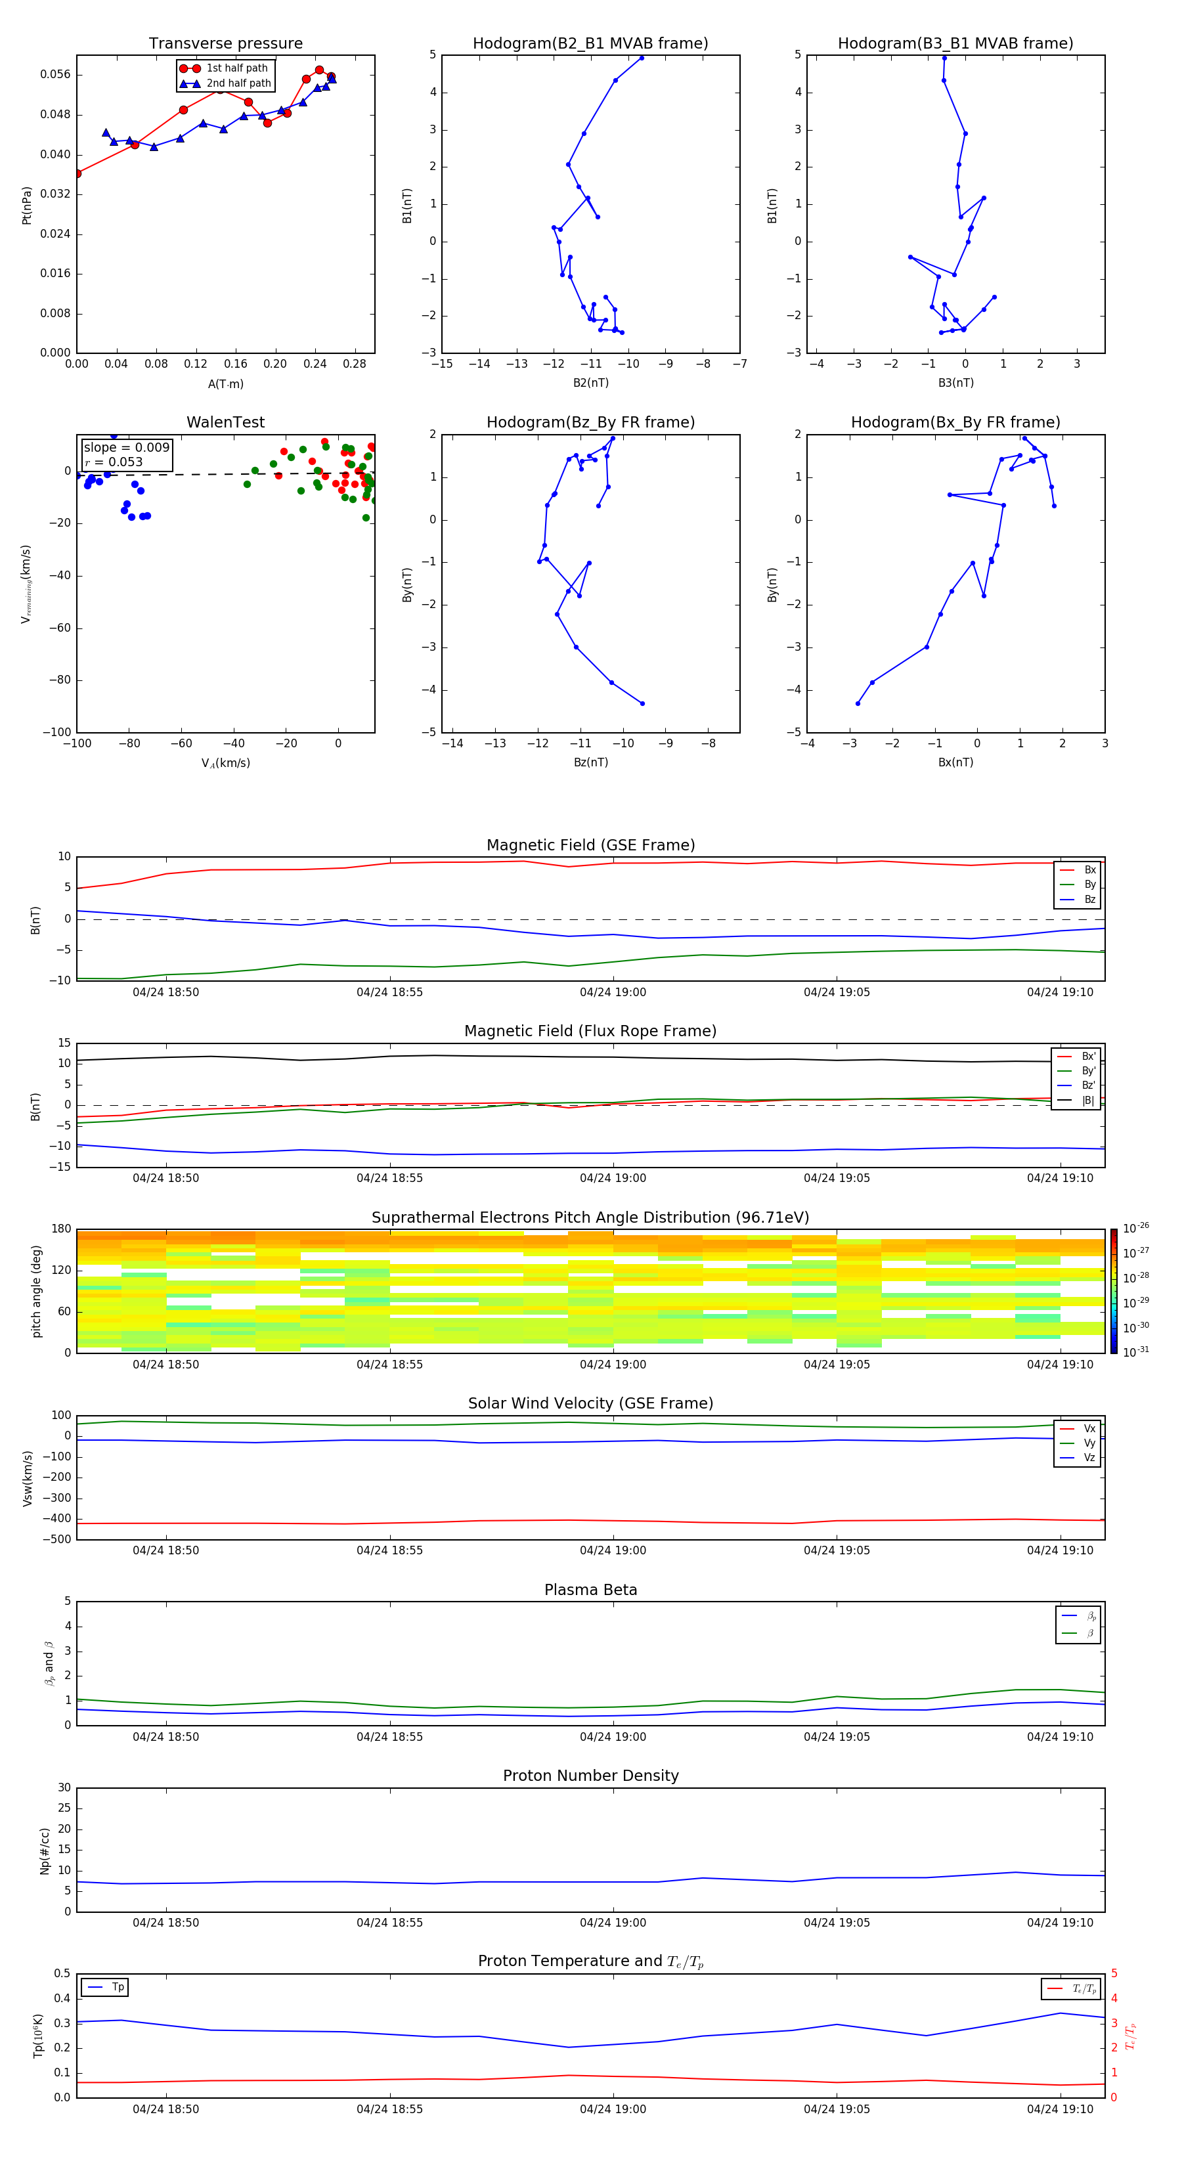Click the 'Bx(nT)' x-axis label
The image size is (1182, 2167).
(x=955, y=762)
